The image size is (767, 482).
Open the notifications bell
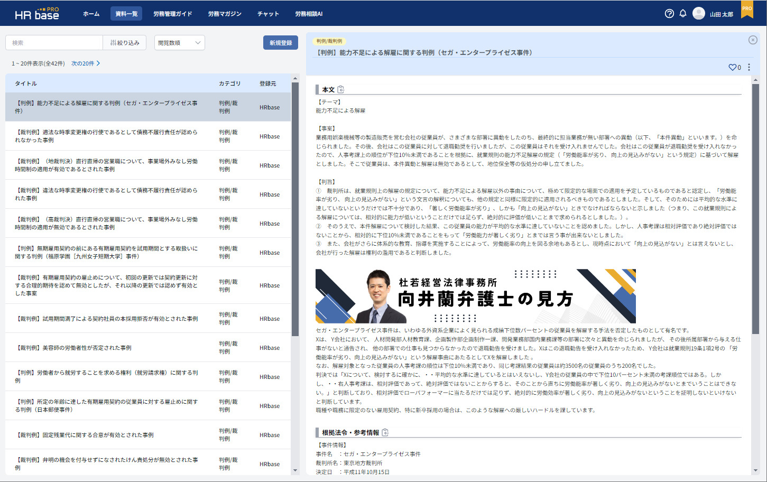click(683, 14)
